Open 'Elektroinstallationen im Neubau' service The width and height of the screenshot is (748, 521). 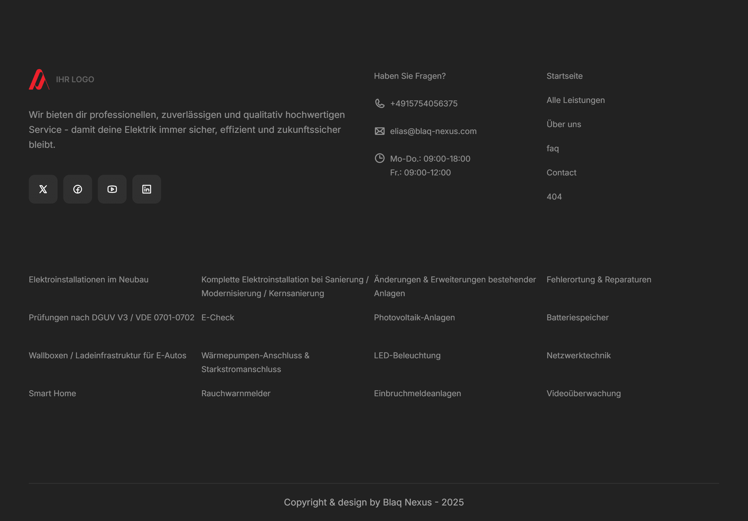(x=88, y=279)
